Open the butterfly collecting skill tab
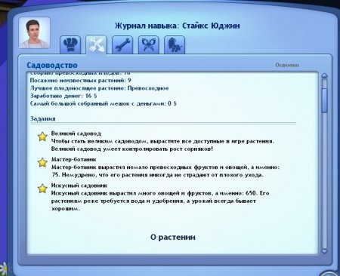The image size is (340, 276). (x=148, y=44)
